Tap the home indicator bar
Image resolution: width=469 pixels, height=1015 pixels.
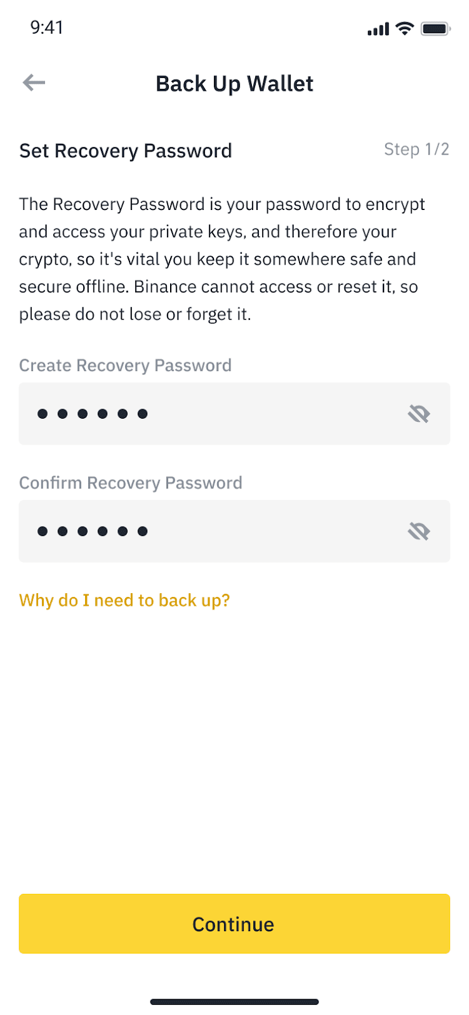pos(234,1002)
